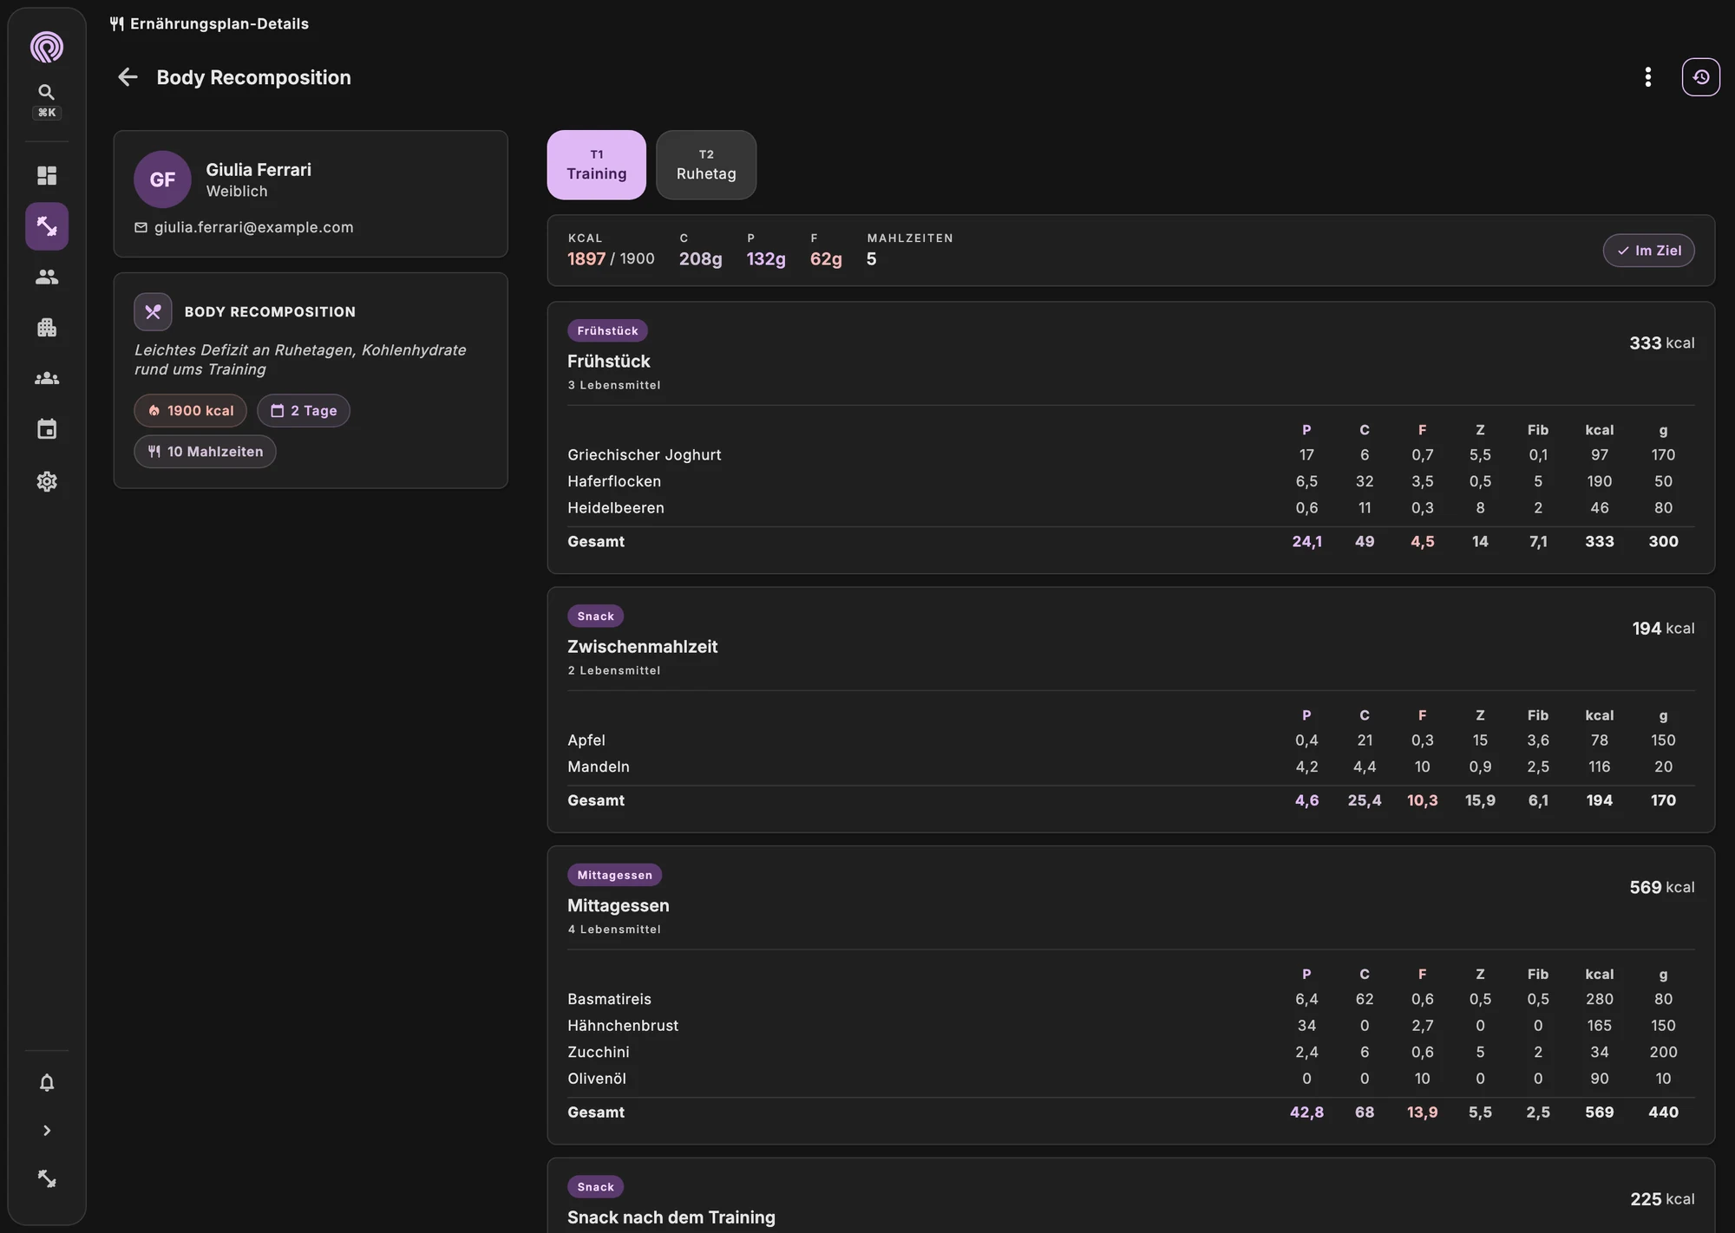Viewport: 1735px width, 1233px height.
Task: Expand the sidebar with chevron arrow
Action: point(47,1131)
